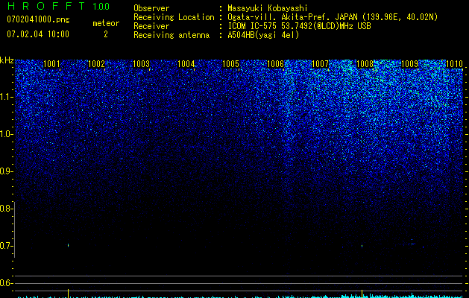Viewport: 469px width, 298px height.
Task: Click the Receiving antenna label
Action: click(x=171, y=35)
